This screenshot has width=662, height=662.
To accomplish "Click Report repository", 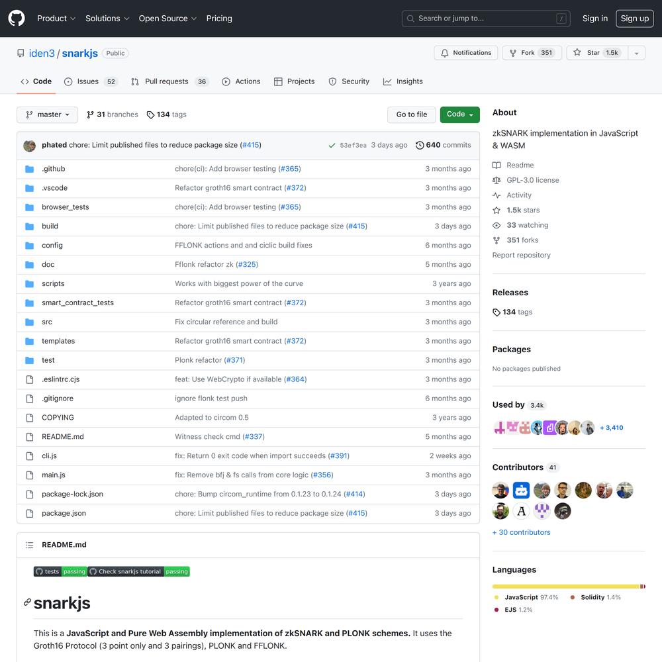I will (522, 255).
